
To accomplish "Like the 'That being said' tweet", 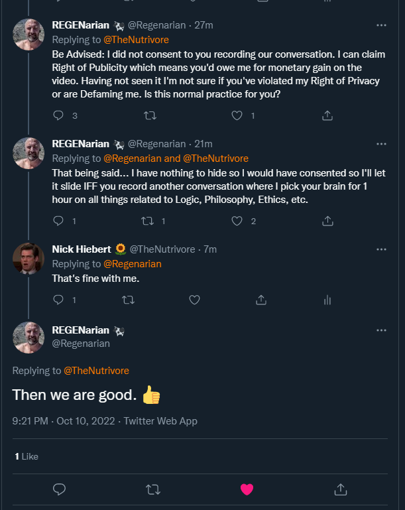I will (x=237, y=221).
